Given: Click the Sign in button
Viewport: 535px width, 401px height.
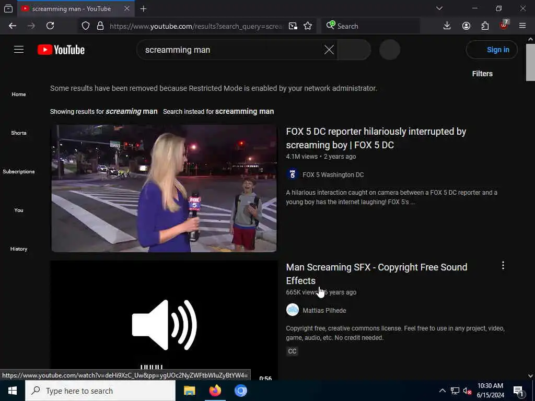Looking at the screenshot, I should [x=492, y=50].
